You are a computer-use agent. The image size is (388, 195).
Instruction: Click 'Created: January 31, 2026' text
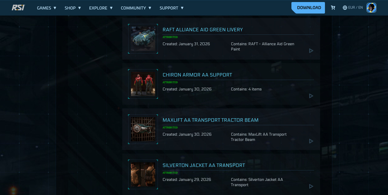click(x=186, y=44)
